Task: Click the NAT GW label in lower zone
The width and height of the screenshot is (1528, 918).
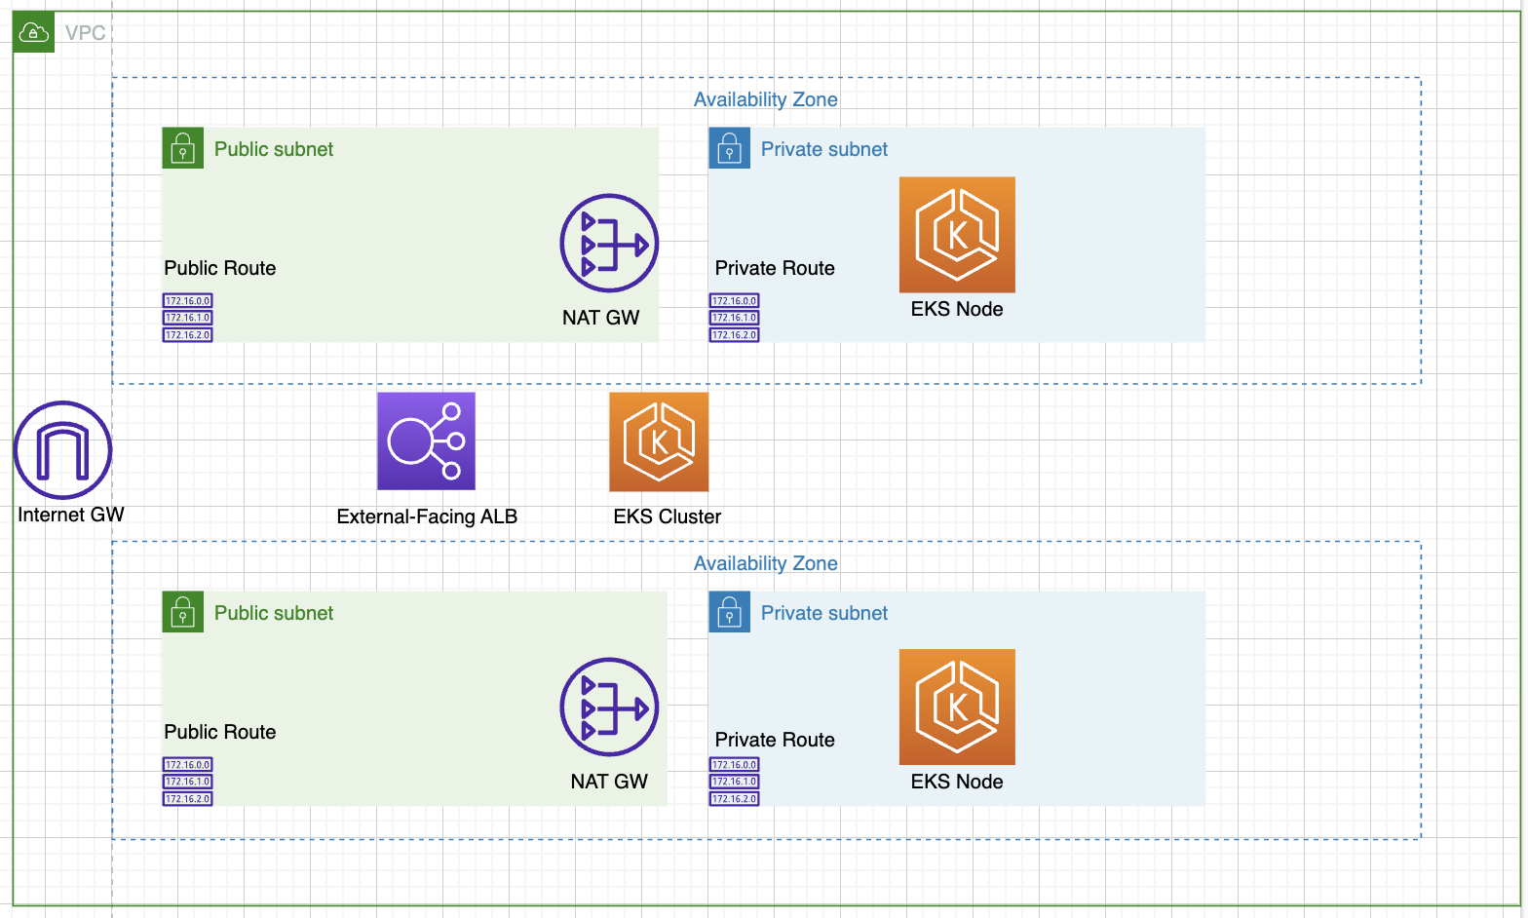Action: (x=609, y=782)
